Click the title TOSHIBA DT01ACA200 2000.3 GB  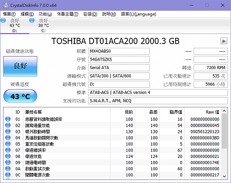(115, 41)
